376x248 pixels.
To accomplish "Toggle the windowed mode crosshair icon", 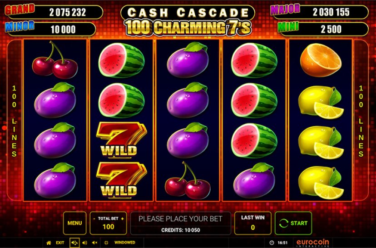I will (106, 243).
